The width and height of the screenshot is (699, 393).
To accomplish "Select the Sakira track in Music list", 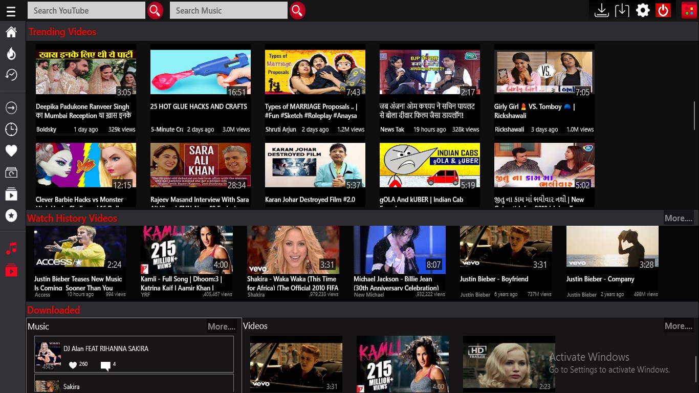I will point(134,384).
